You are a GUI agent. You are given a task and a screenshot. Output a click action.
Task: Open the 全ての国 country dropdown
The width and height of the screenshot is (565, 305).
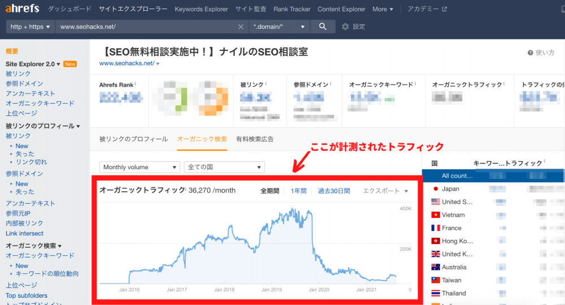tap(224, 167)
